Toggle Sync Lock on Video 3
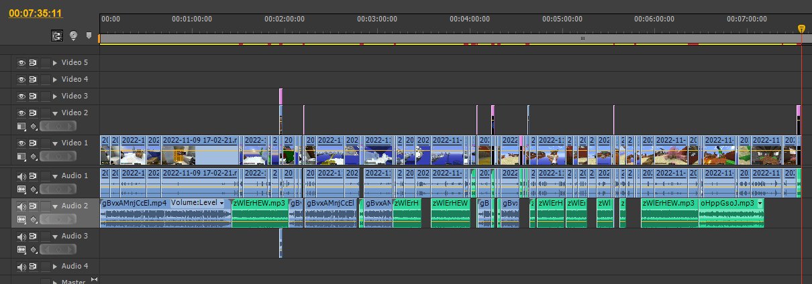 tap(33, 96)
